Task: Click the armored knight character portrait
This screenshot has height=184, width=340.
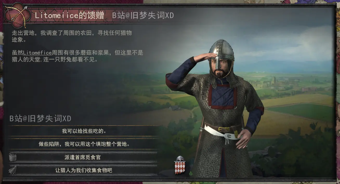Action: coord(215,109)
